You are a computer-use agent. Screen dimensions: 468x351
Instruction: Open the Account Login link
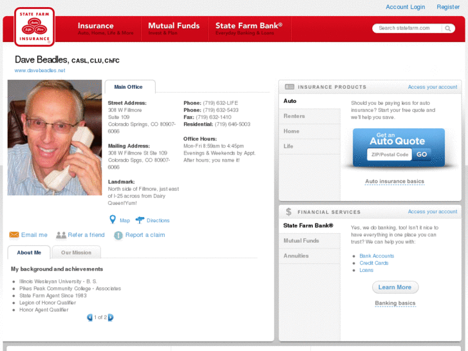click(406, 7)
